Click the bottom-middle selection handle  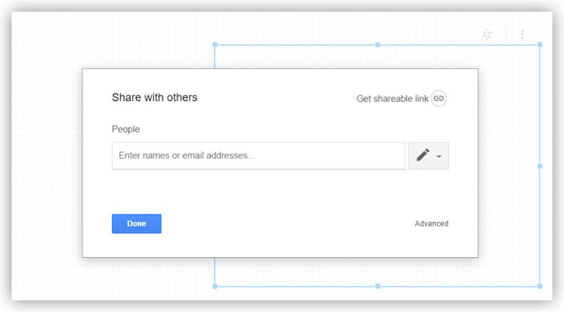click(x=377, y=286)
